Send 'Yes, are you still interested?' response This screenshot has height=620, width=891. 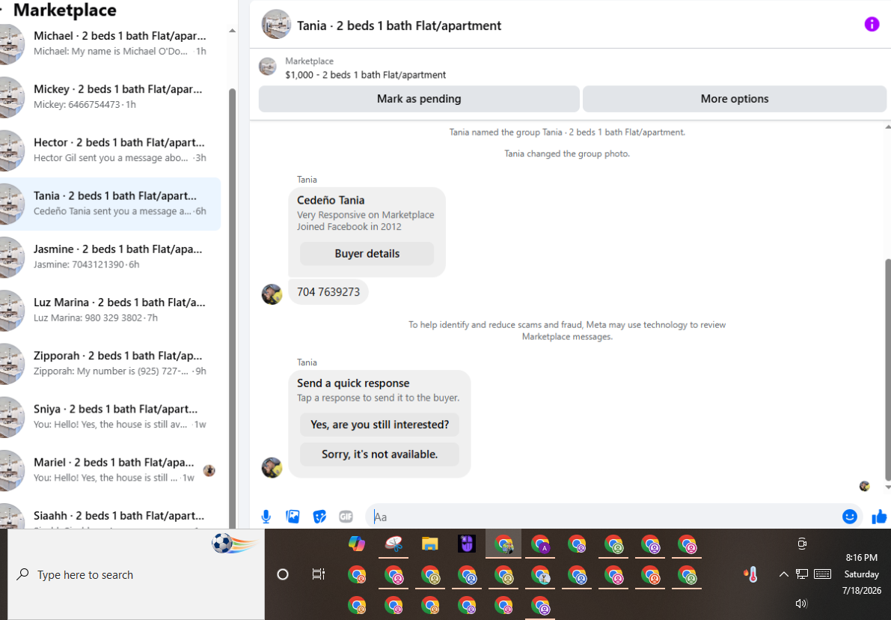coord(379,425)
